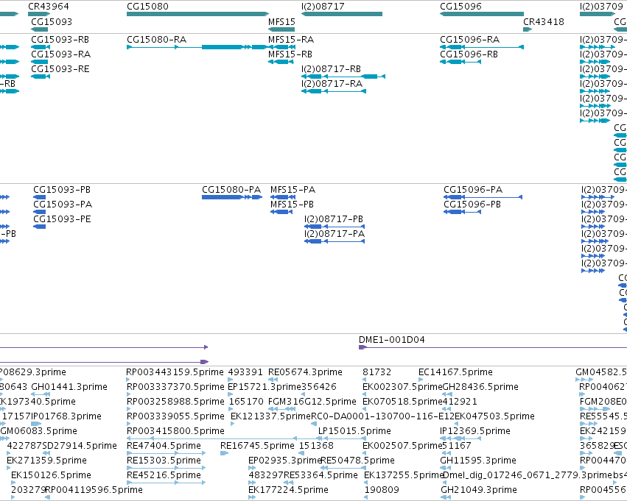Select the 412921 feature label
The height and width of the screenshot is (501, 627).
coord(460,402)
